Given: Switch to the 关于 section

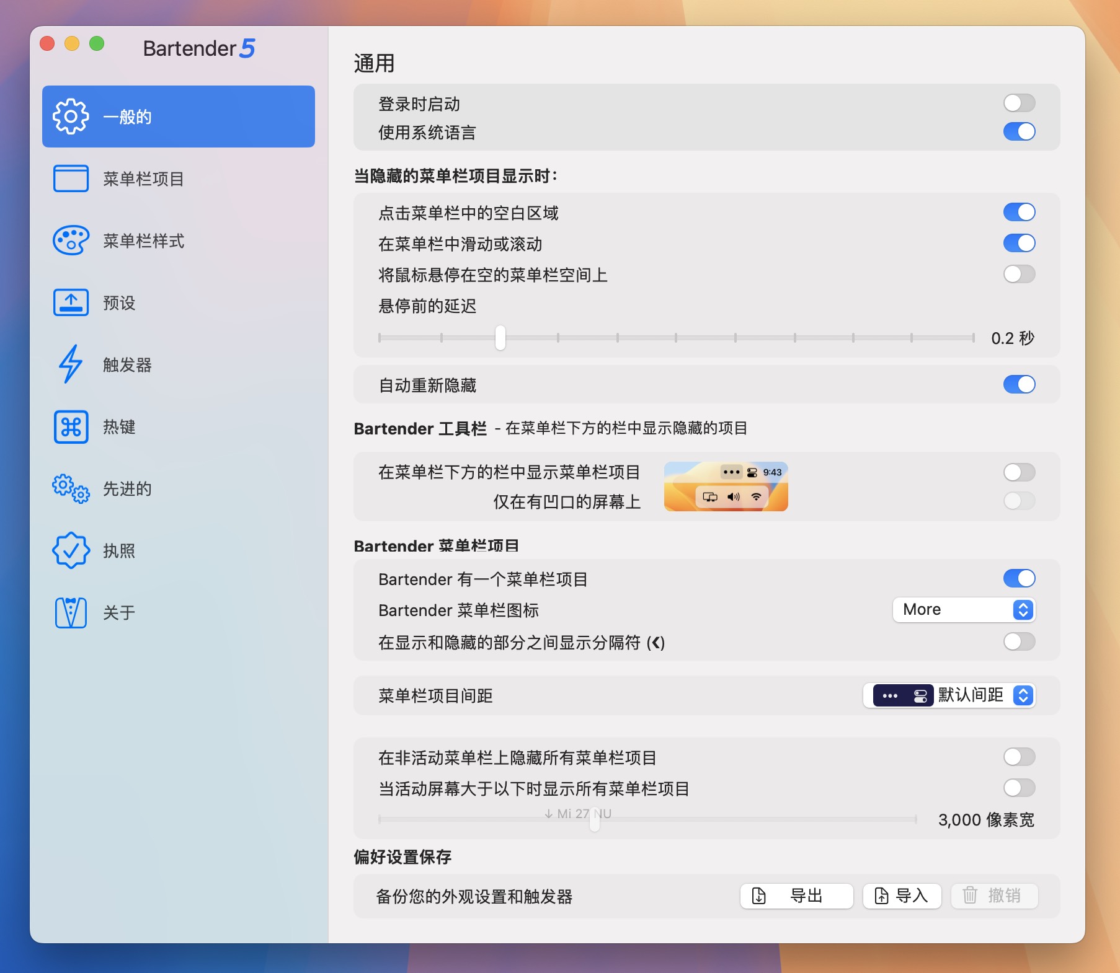Looking at the screenshot, I should point(118,612).
